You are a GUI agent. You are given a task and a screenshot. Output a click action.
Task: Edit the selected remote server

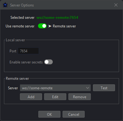tap(55, 97)
